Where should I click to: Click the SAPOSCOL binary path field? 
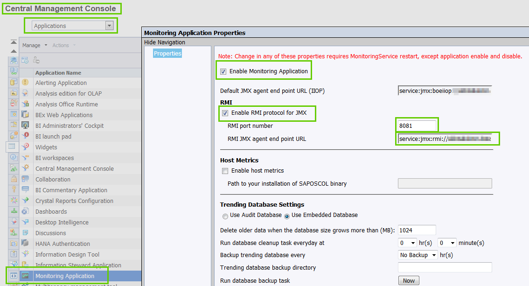pyautogui.click(x=445, y=183)
